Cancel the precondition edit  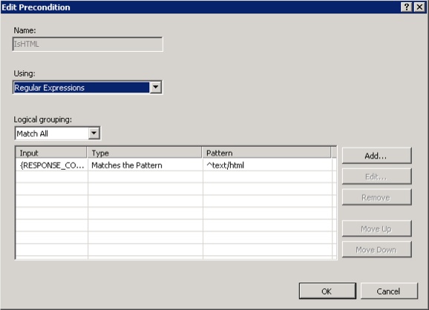[x=389, y=291]
